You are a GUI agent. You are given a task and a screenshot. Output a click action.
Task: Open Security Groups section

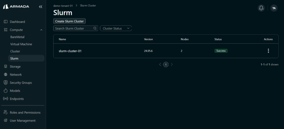[x=21, y=83]
